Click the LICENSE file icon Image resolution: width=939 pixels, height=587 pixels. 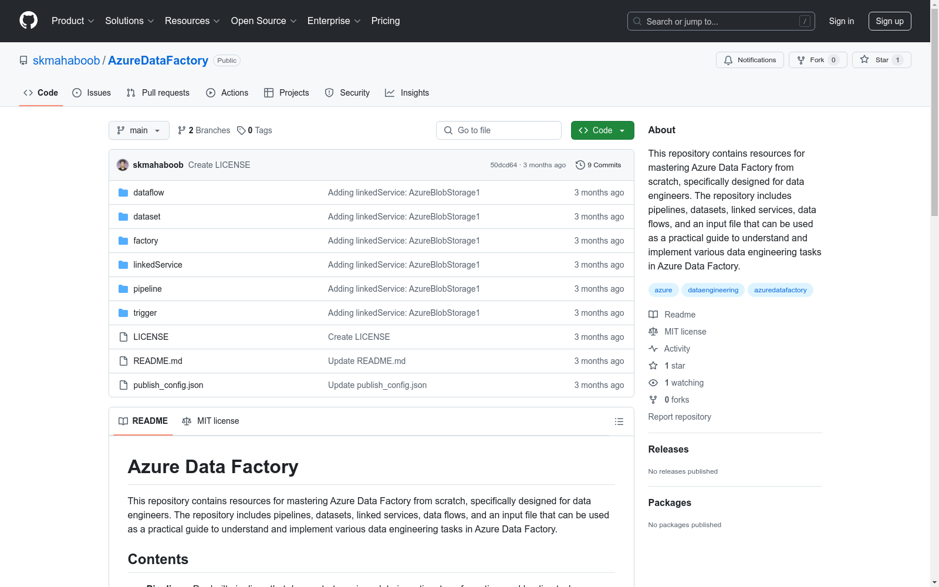[x=123, y=337]
